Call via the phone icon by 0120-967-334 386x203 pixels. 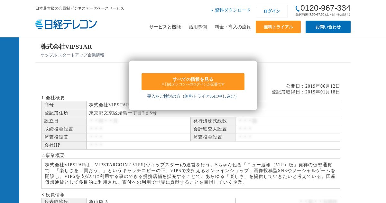click(x=298, y=9)
